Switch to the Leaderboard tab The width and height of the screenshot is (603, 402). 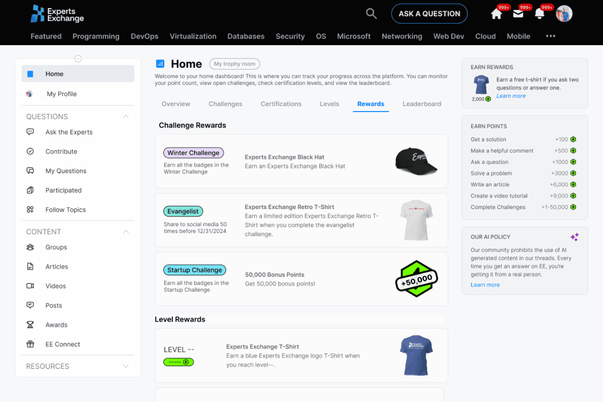click(422, 104)
